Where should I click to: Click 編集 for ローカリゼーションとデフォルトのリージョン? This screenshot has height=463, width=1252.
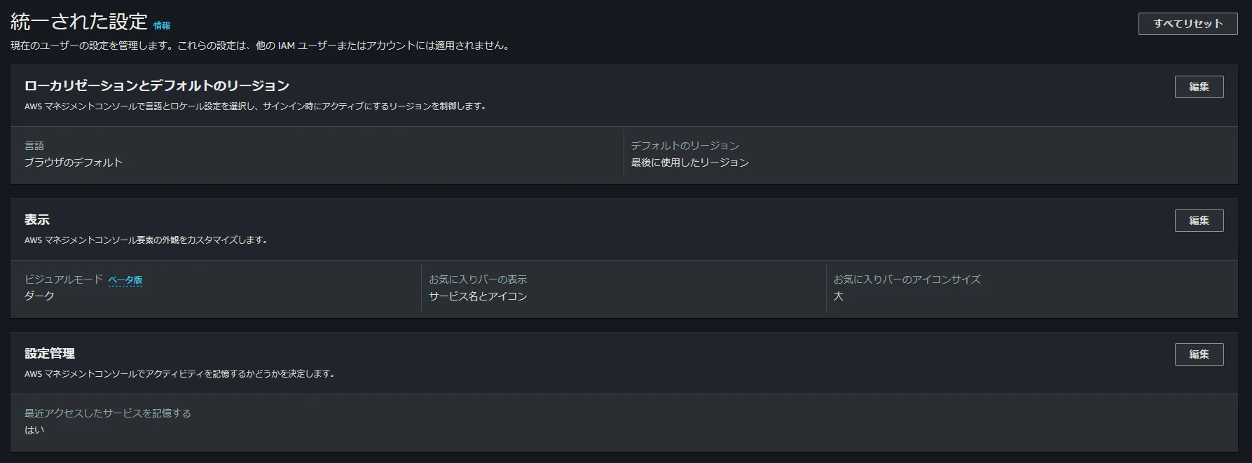click(1199, 86)
